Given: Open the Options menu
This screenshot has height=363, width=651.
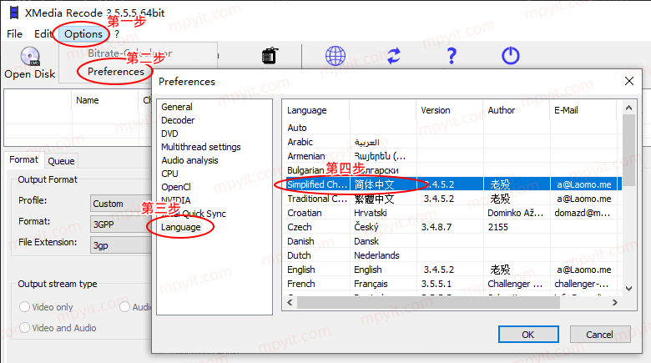Looking at the screenshot, I should (x=83, y=34).
